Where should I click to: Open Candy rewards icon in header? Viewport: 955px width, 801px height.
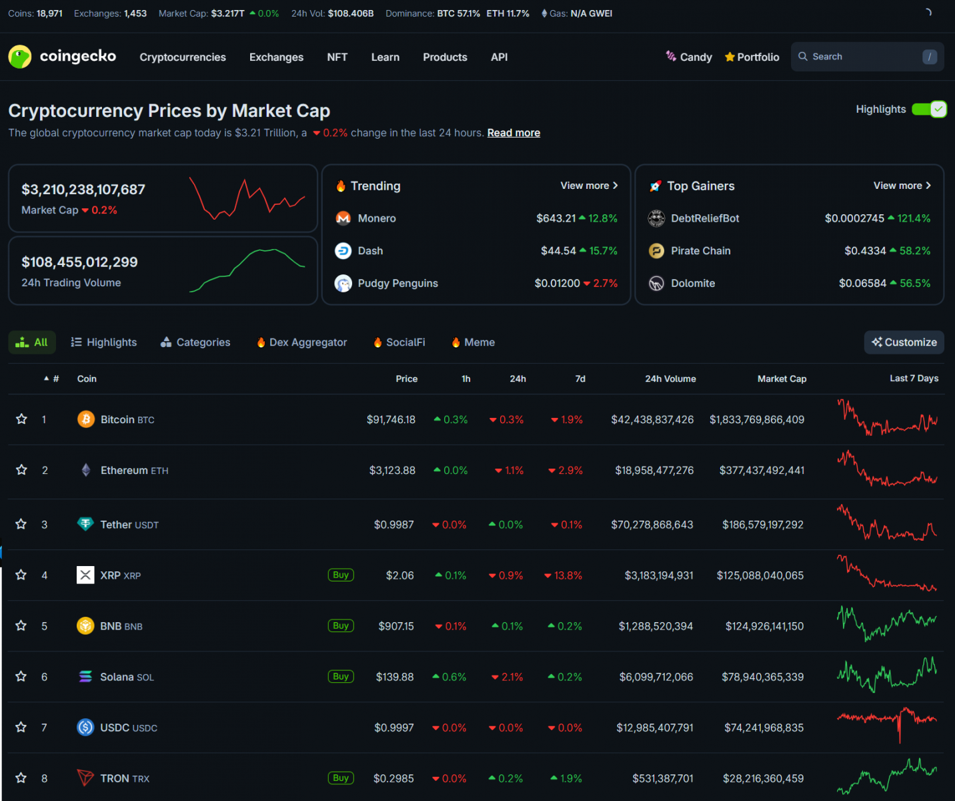click(x=671, y=57)
